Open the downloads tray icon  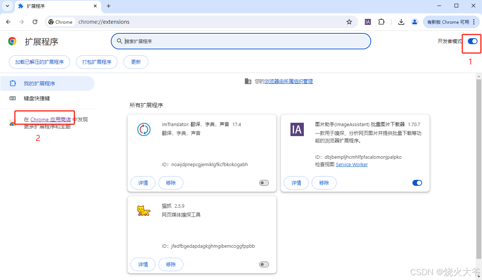pyautogui.click(x=401, y=22)
